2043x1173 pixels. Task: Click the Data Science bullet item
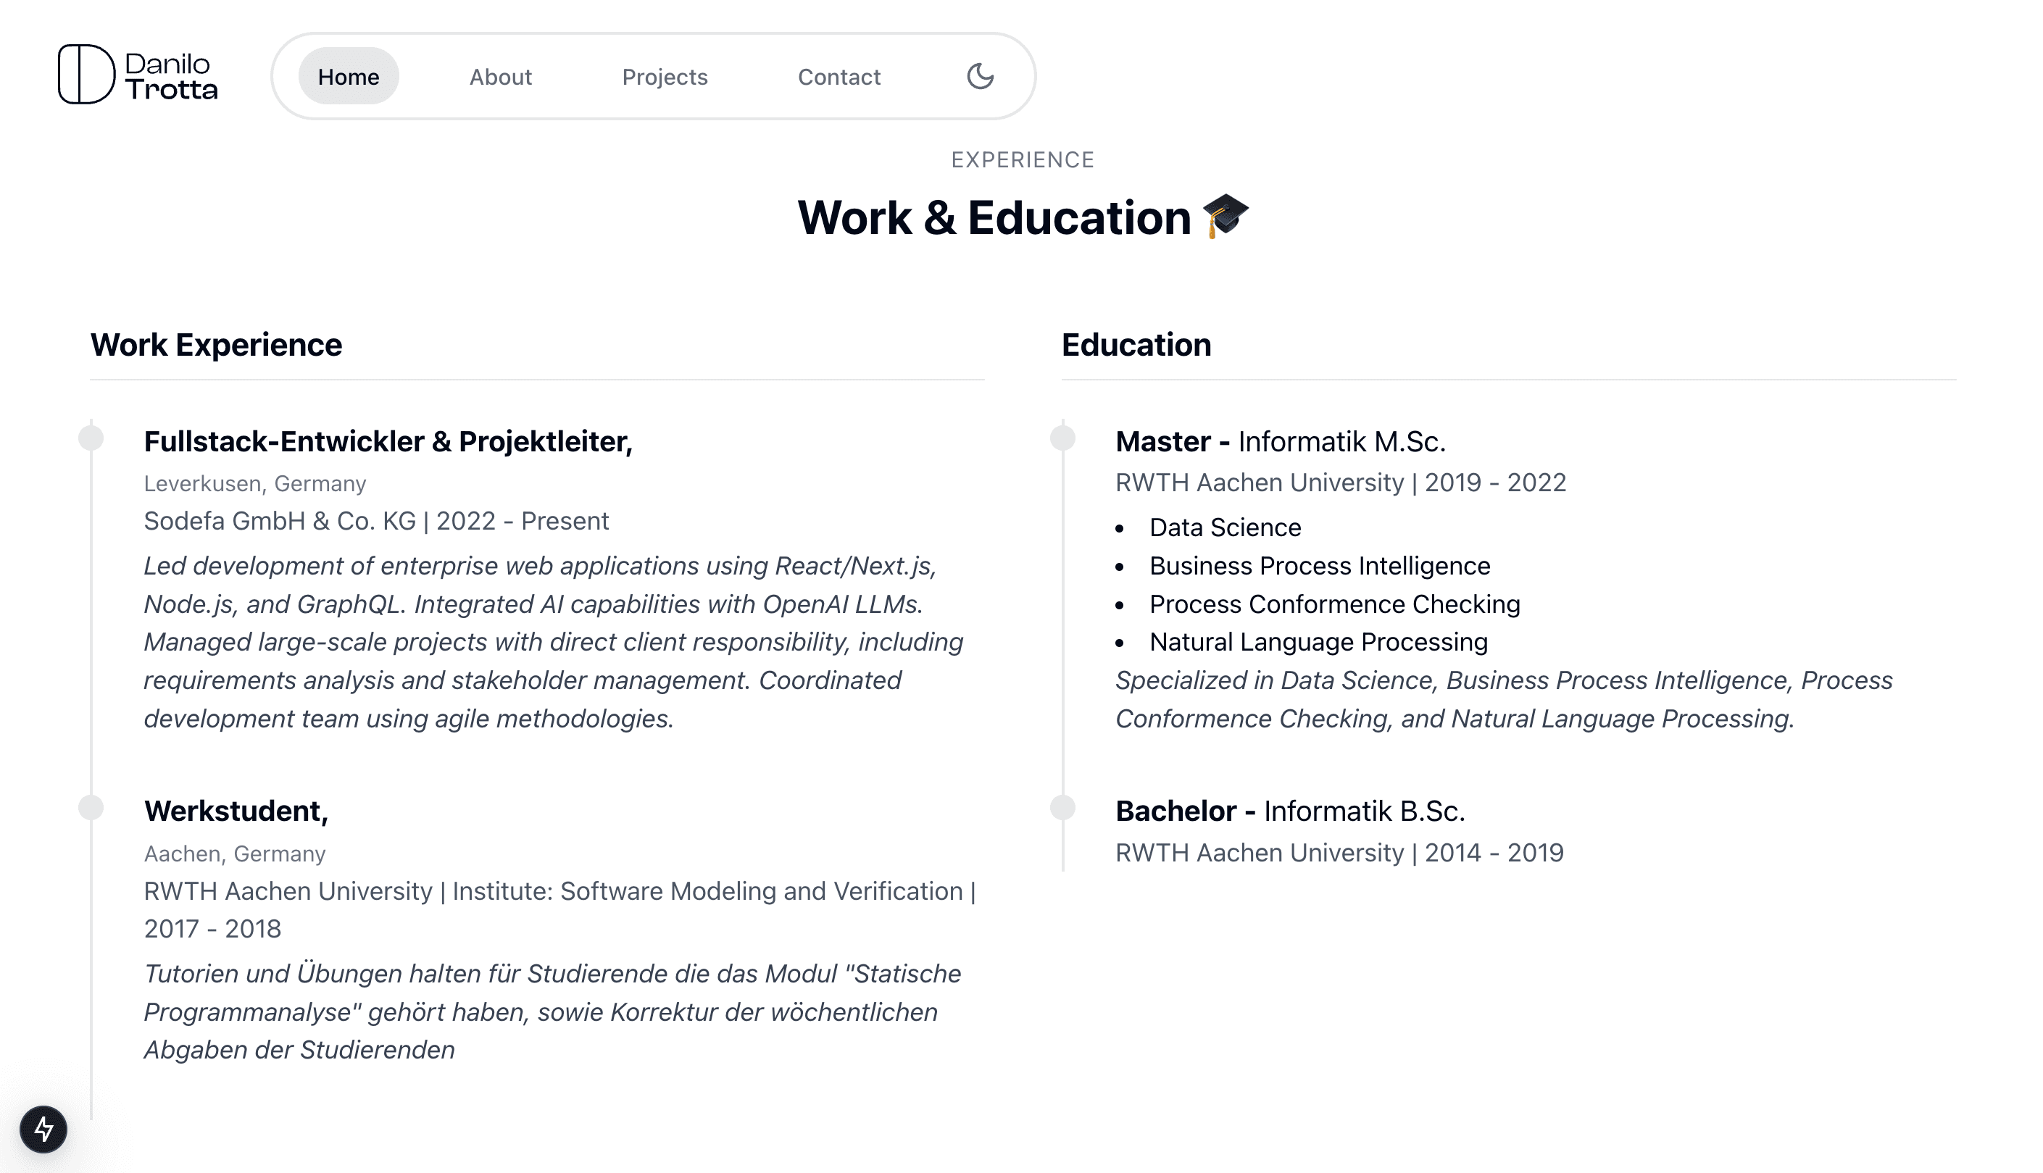click(1225, 527)
